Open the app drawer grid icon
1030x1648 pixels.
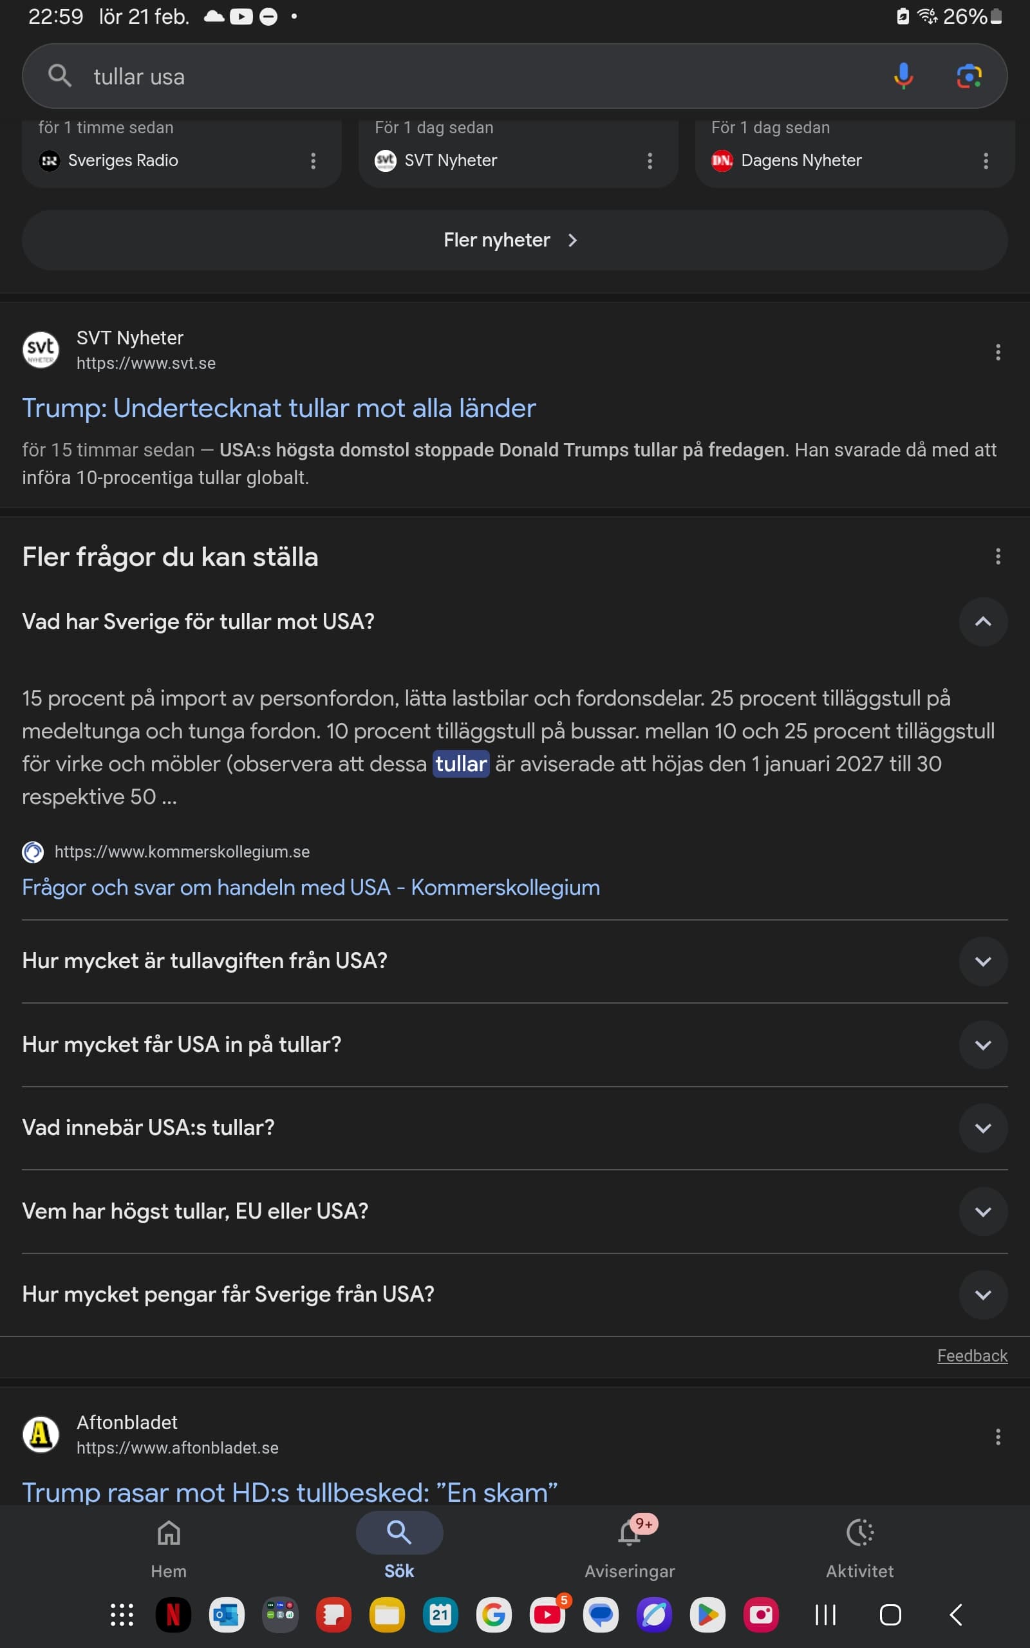click(122, 1615)
